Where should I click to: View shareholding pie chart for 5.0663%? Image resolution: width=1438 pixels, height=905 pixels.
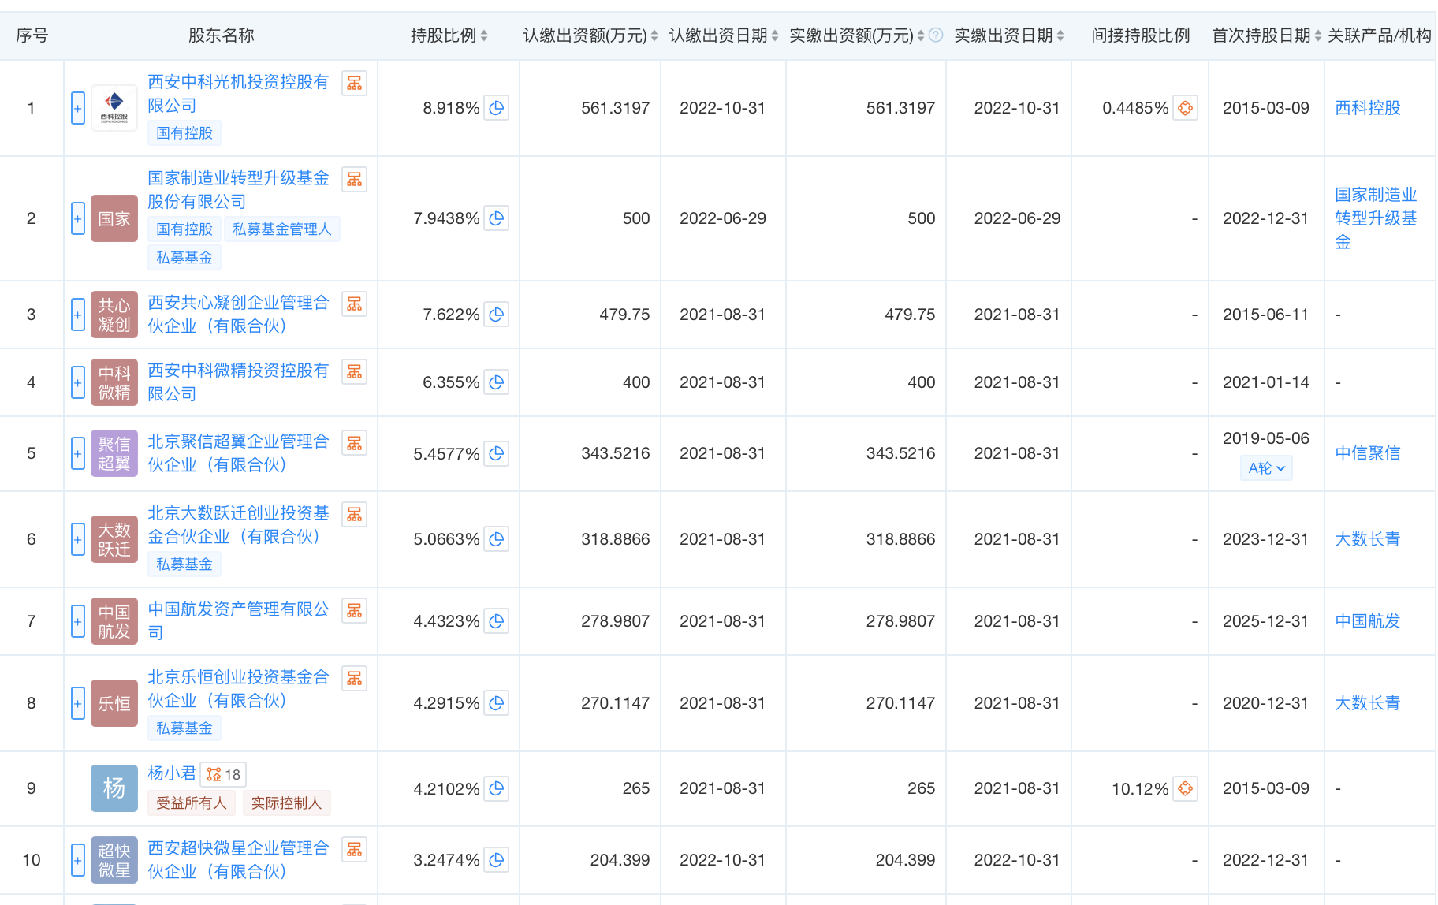point(496,539)
